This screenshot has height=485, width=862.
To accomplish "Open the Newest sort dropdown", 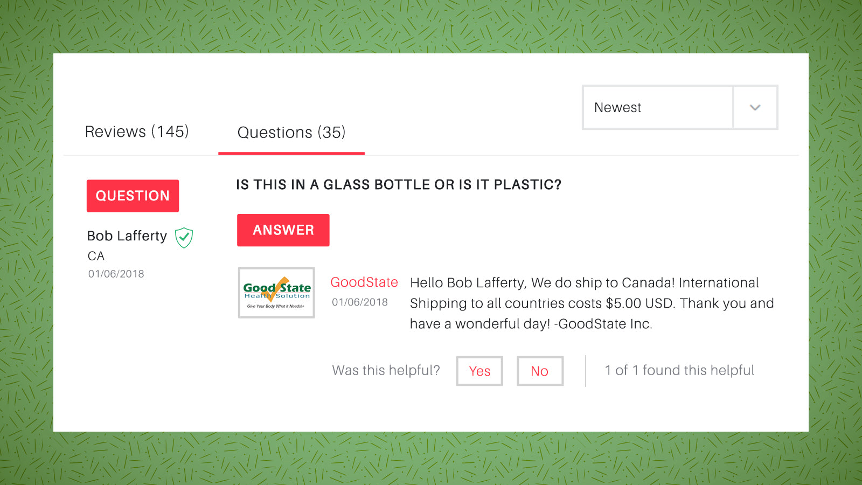I will [x=657, y=107].
